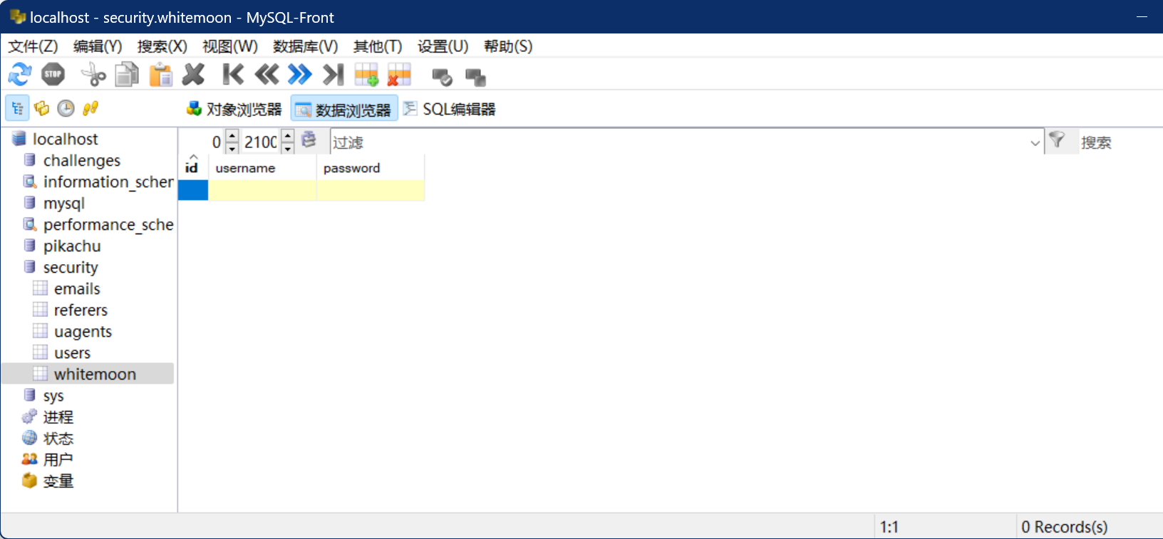
Task: Go to the previous records page
Action: pyautogui.click(x=267, y=74)
